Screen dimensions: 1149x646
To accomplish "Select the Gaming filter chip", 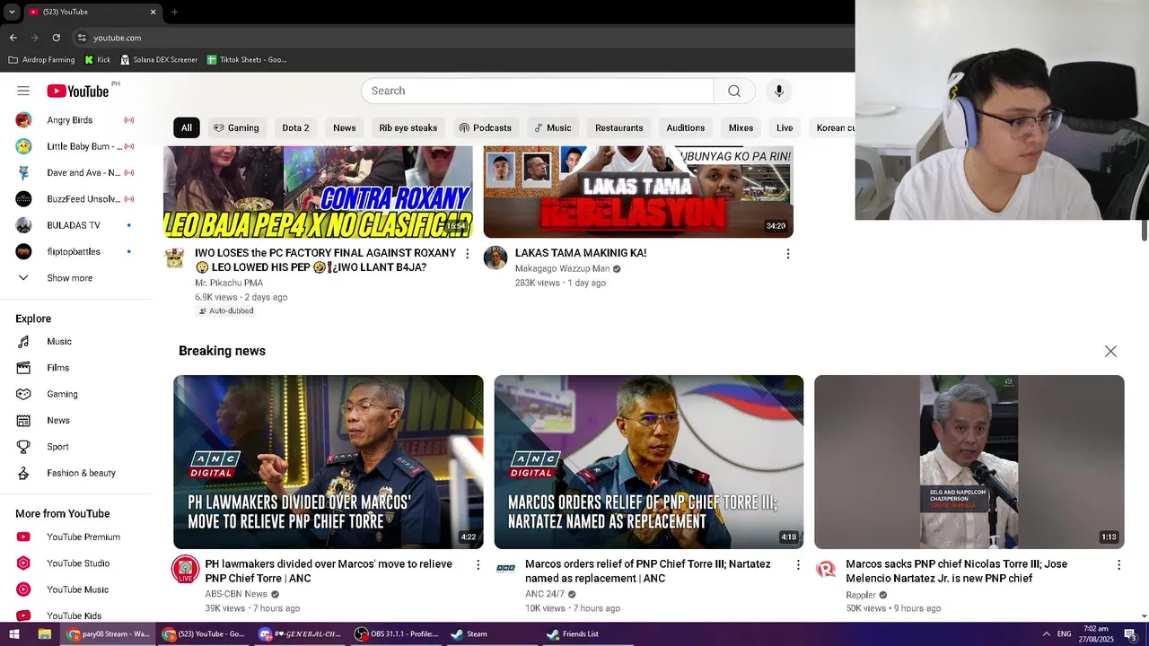I will 236,127.
